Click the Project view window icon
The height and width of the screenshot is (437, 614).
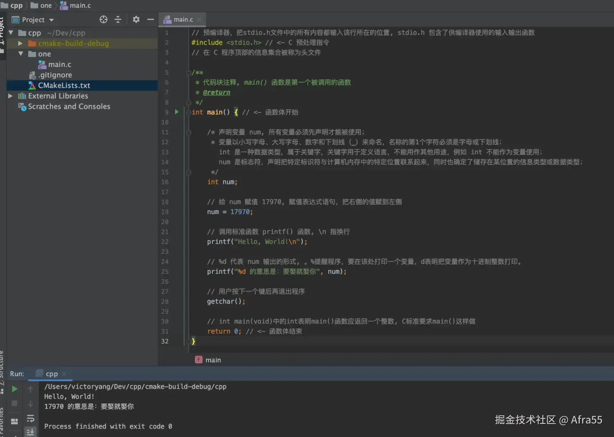16,20
